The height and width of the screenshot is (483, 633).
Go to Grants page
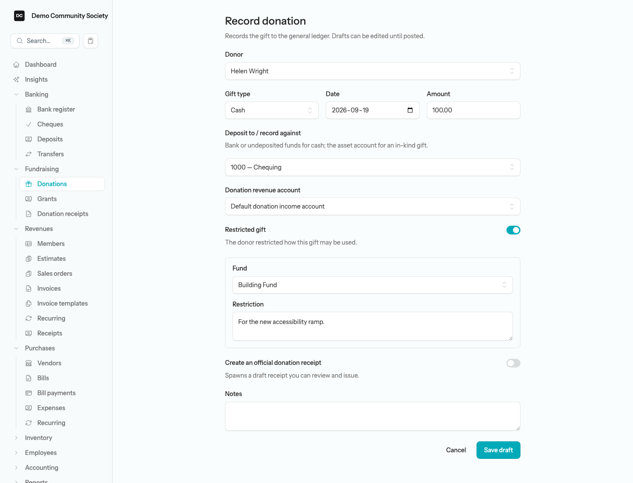pos(62,199)
